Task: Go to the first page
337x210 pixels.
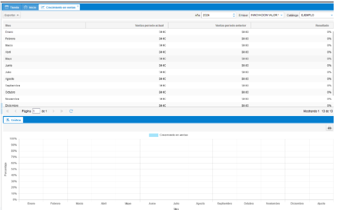Action: coord(7,111)
